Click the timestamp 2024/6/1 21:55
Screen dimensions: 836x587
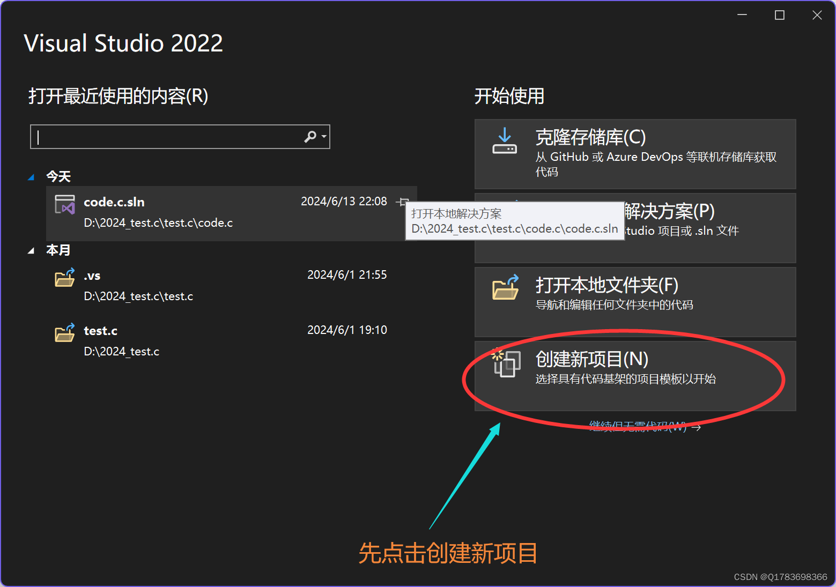click(x=347, y=275)
